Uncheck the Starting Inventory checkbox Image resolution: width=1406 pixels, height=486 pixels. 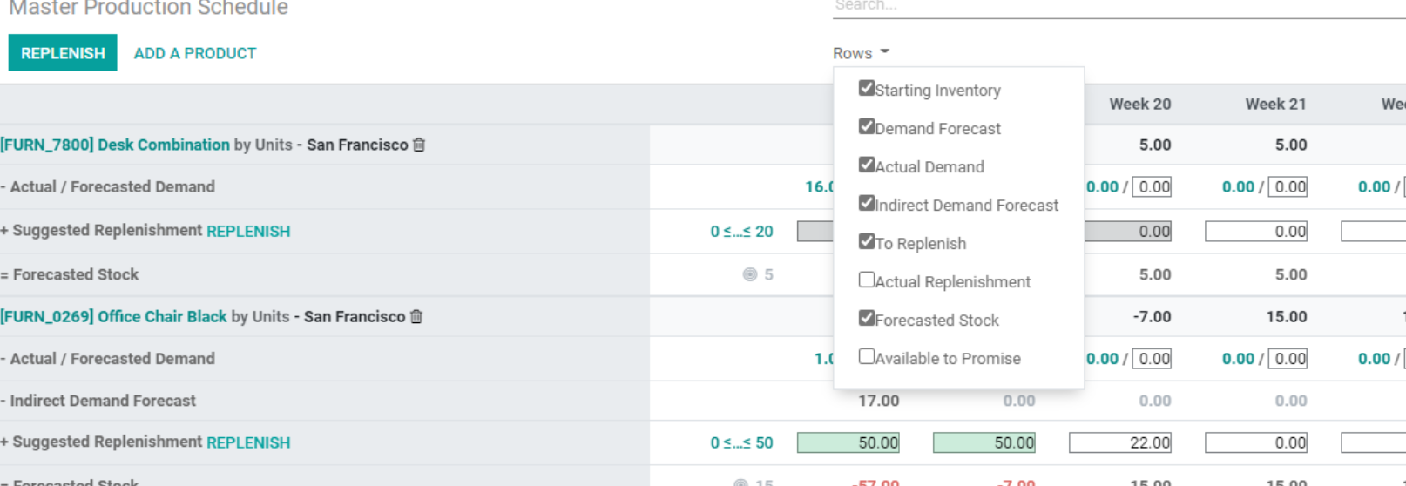(x=866, y=88)
